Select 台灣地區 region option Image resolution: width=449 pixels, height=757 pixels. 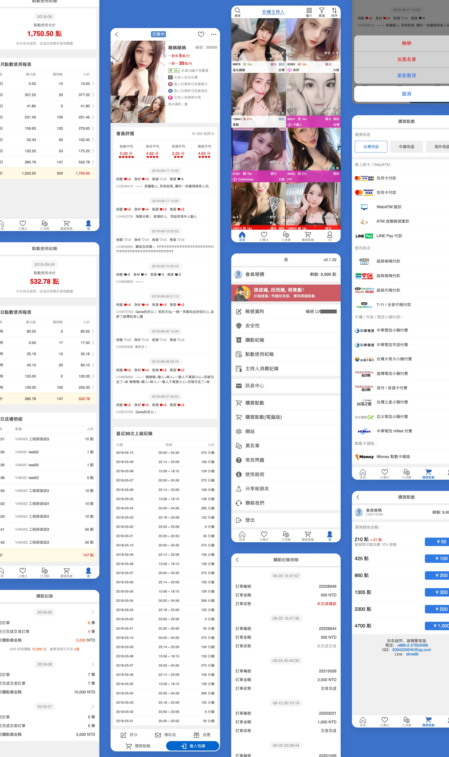[371, 147]
